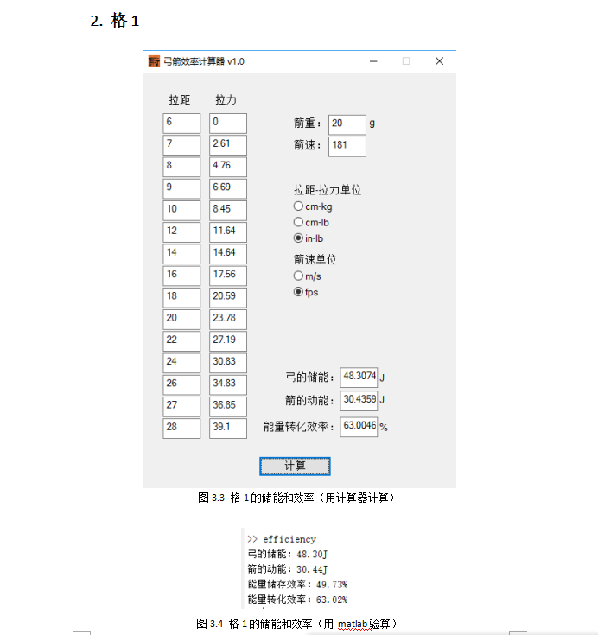
Task: Click the 拉力 field with value 6.69
Action: click(x=228, y=188)
